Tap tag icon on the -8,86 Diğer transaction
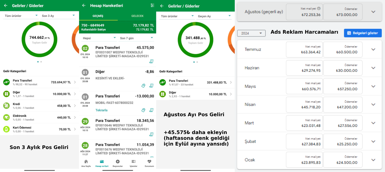 (x=143, y=86)
